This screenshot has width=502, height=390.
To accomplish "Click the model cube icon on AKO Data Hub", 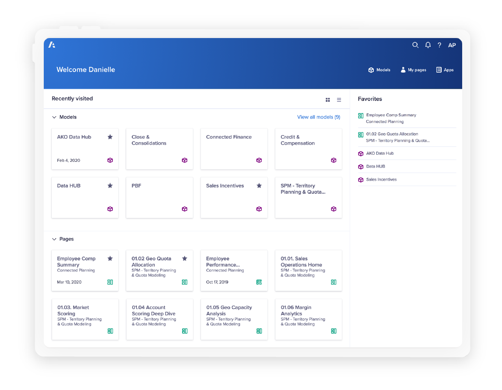I will pyautogui.click(x=110, y=160).
